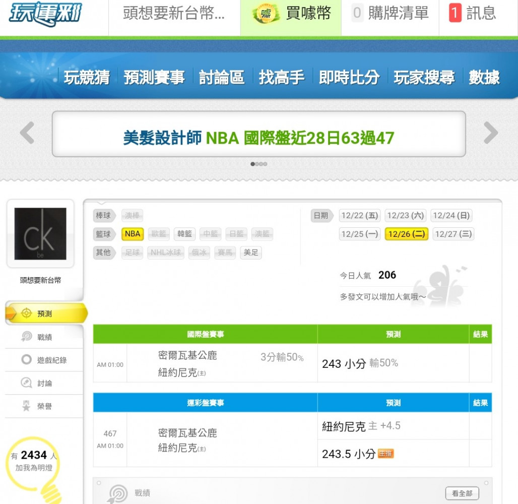Select the 美足 league filter
The image size is (518, 504).
coord(251,253)
